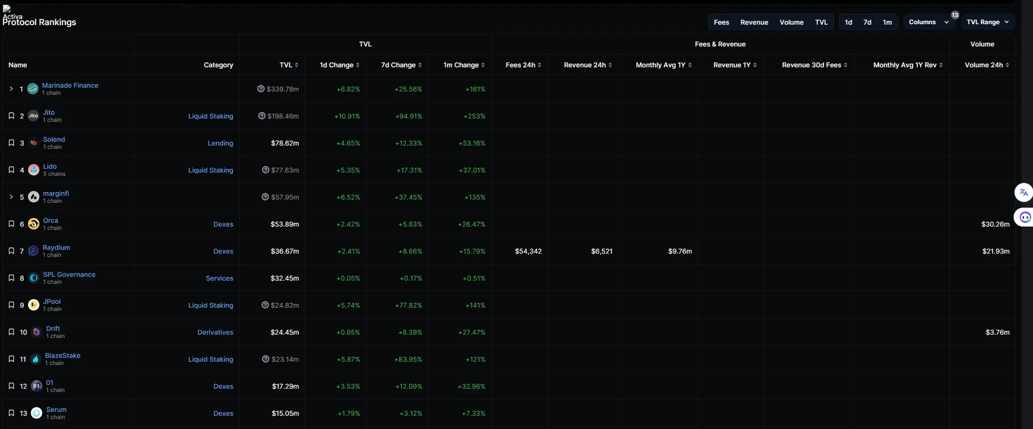Click the Orca protocol logo icon
The height and width of the screenshot is (429, 1033).
[x=34, y=224]
